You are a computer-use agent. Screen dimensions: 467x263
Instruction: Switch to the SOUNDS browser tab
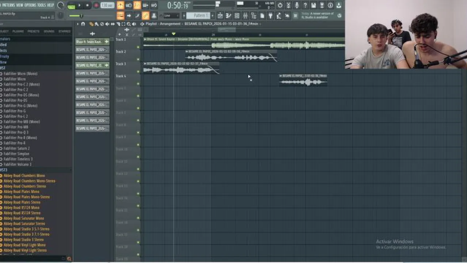(x=49, y=31)
